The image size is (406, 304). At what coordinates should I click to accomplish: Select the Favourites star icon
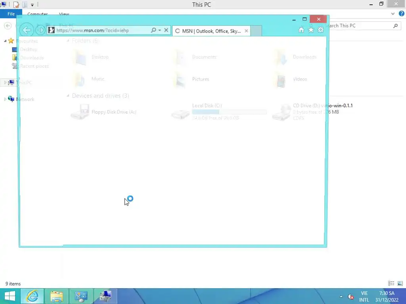(x=11, y=41)
